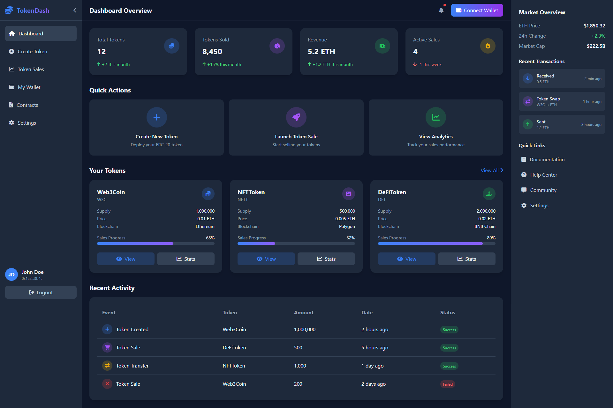Open the Documentation quick link icon

coord(524,159)
